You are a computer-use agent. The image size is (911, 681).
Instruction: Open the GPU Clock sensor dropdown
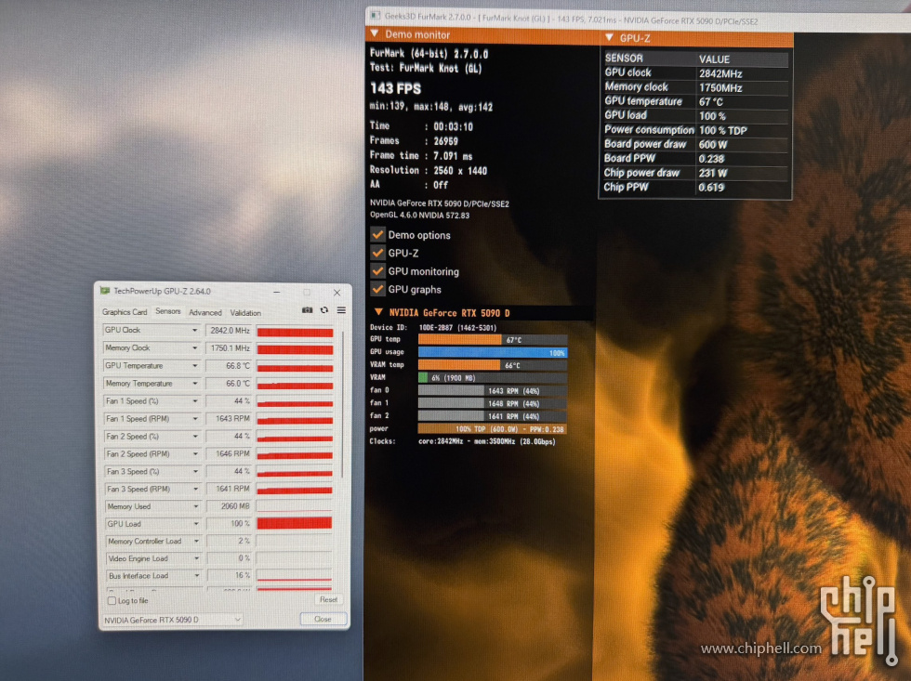(194, 331)
